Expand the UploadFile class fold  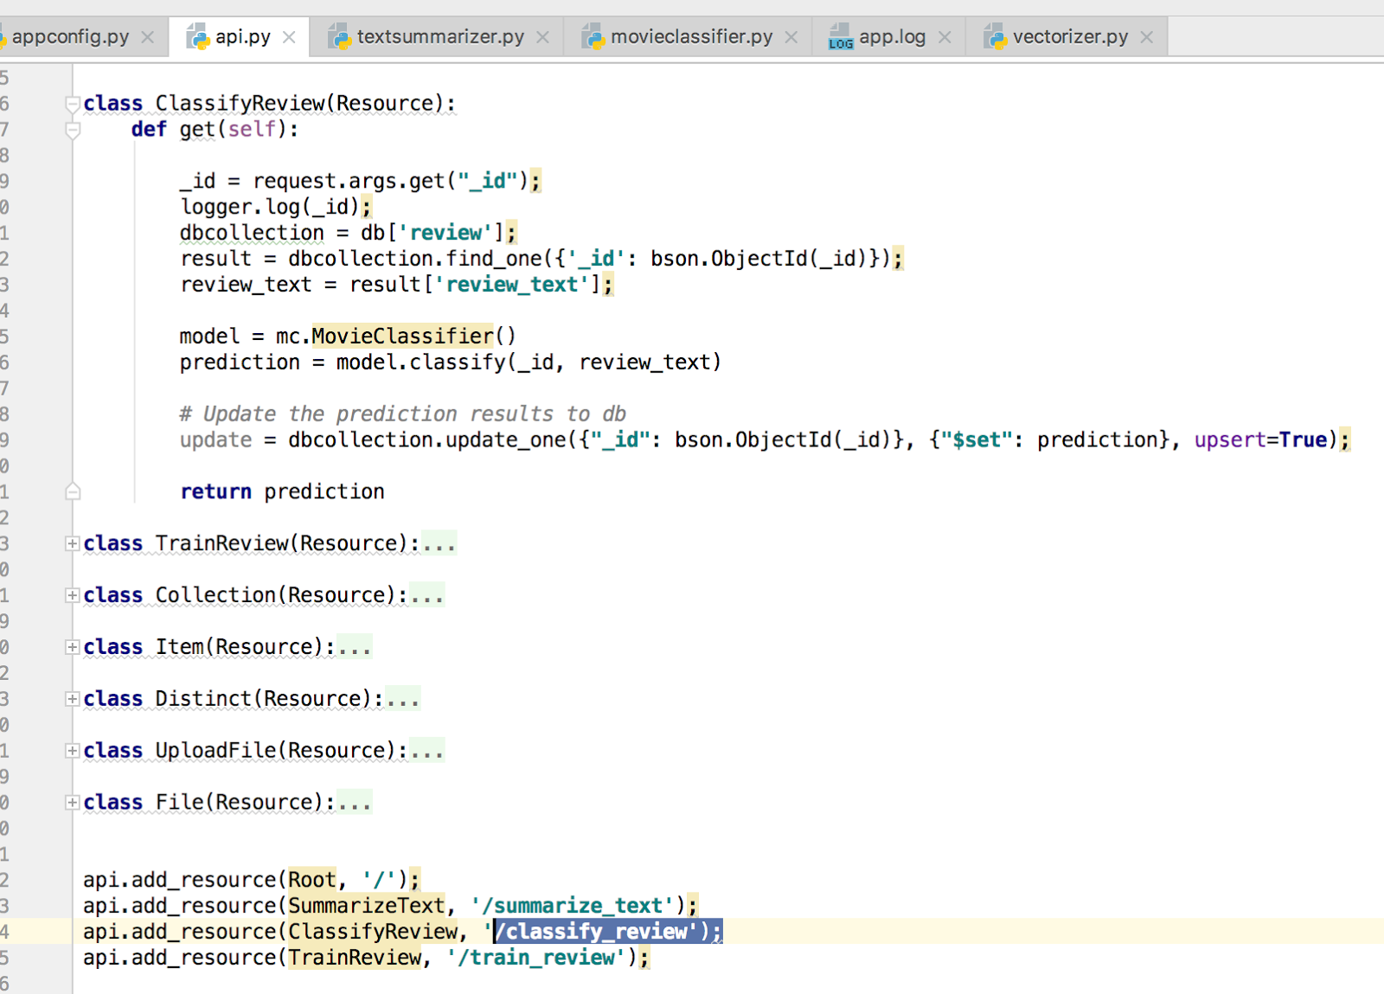click(73, 751)
